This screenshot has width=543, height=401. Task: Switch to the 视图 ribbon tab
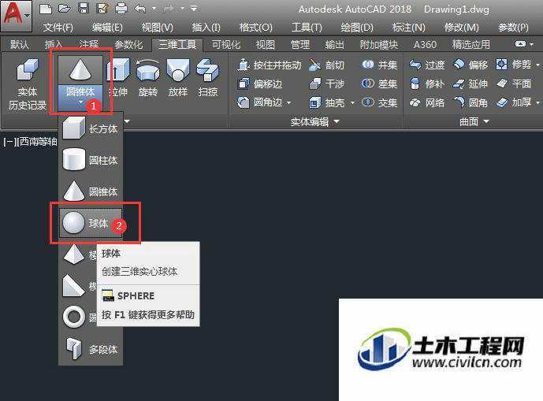point(266,45)
